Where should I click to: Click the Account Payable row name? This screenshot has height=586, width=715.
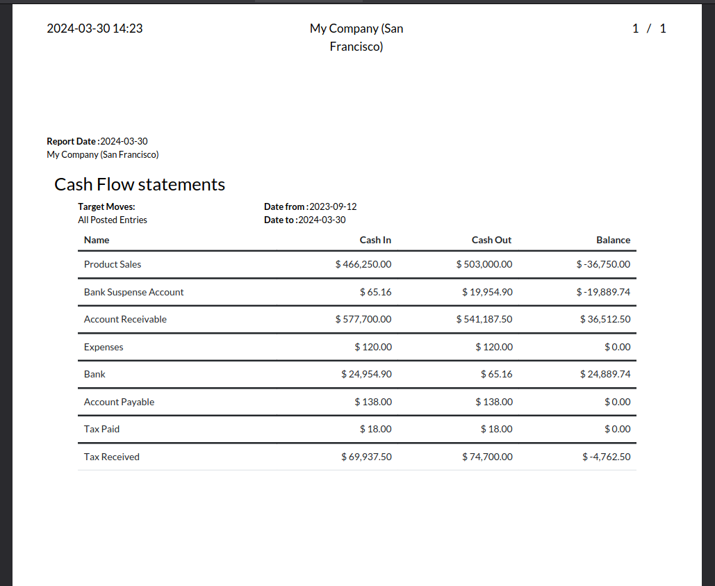click(x=119, y=402)
